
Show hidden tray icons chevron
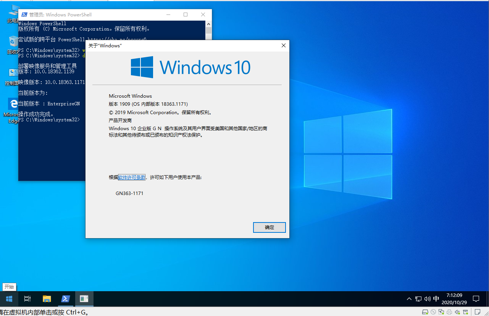click(x=409, y=299)
